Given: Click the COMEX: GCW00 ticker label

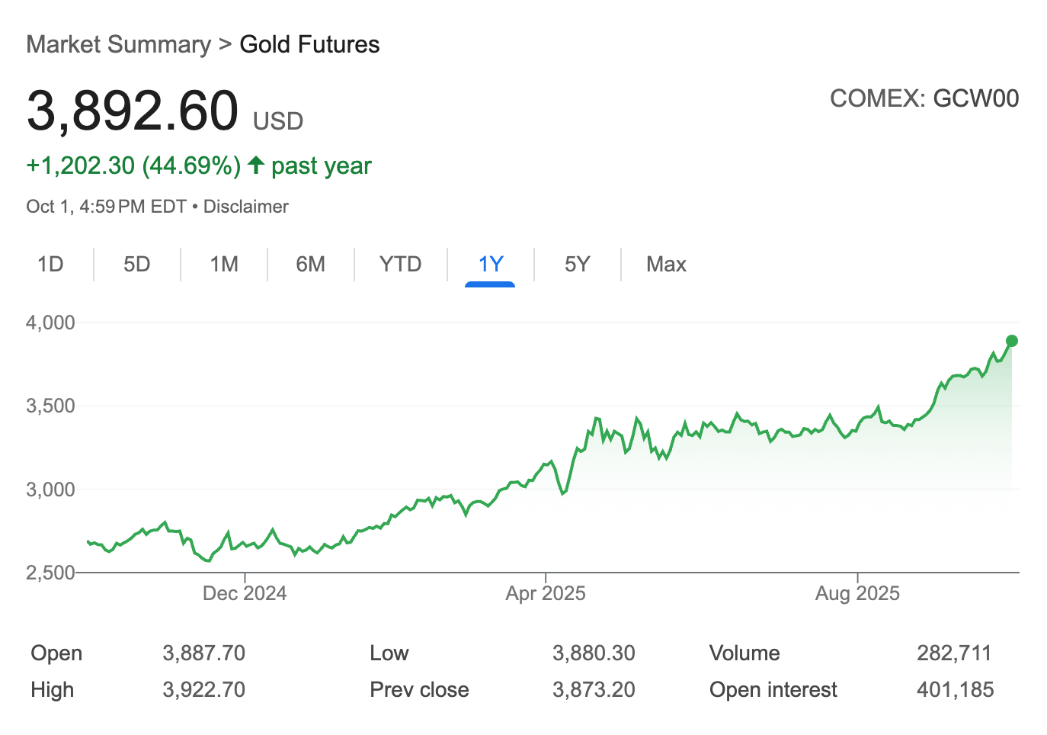Looking at the screenshot, I should point(924,98).
